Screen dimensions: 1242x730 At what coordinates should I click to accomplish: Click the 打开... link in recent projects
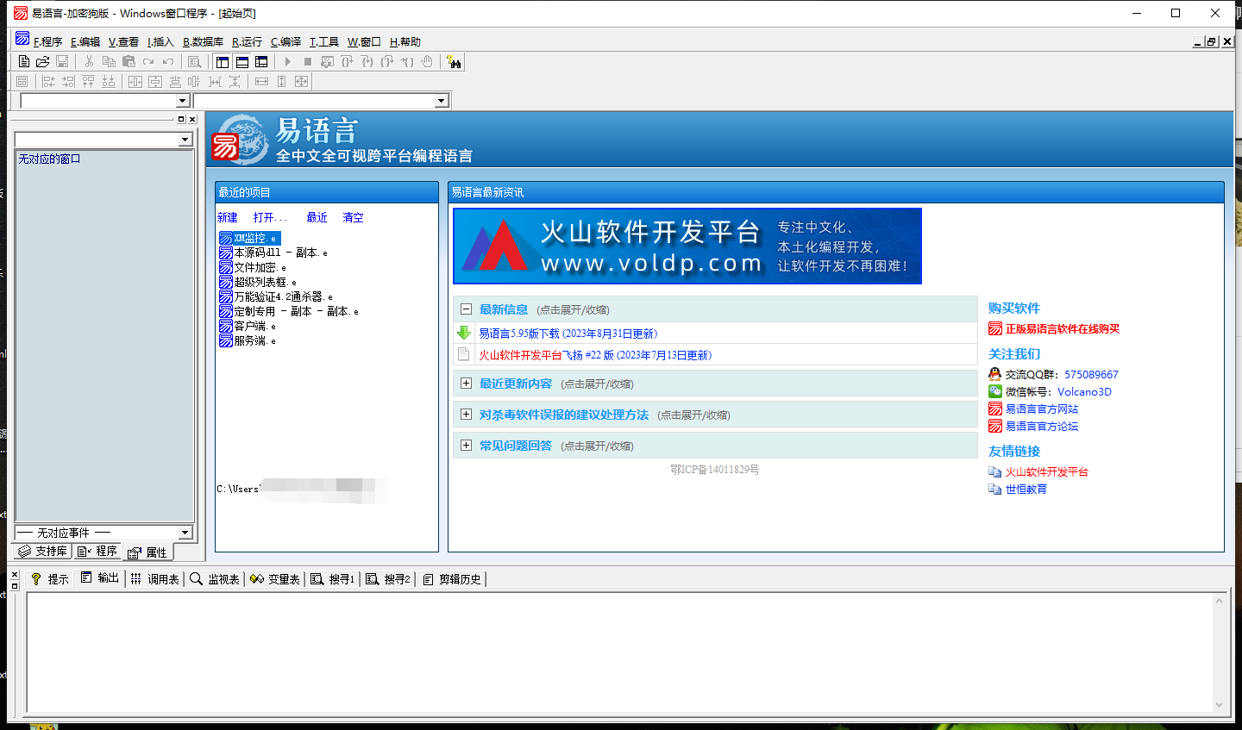(270, 217)
